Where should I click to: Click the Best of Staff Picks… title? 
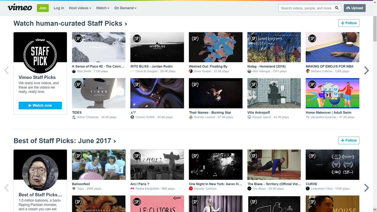[40, 195]
